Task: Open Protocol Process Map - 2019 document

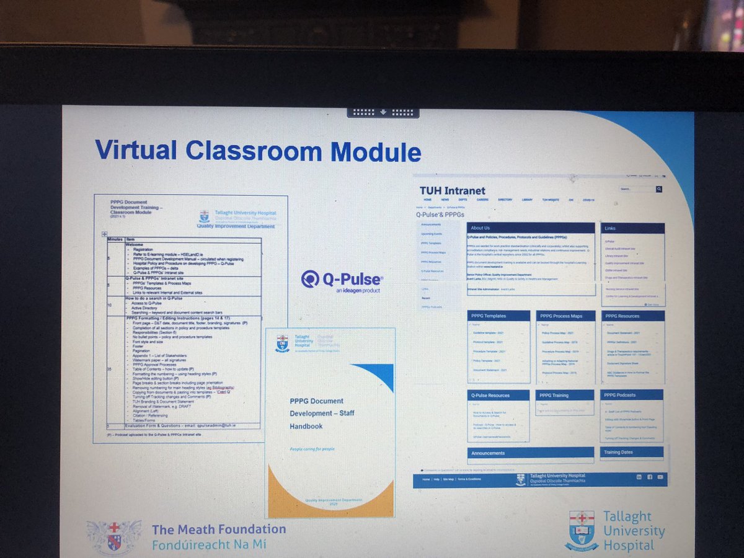Action: [x=559, y=373]
